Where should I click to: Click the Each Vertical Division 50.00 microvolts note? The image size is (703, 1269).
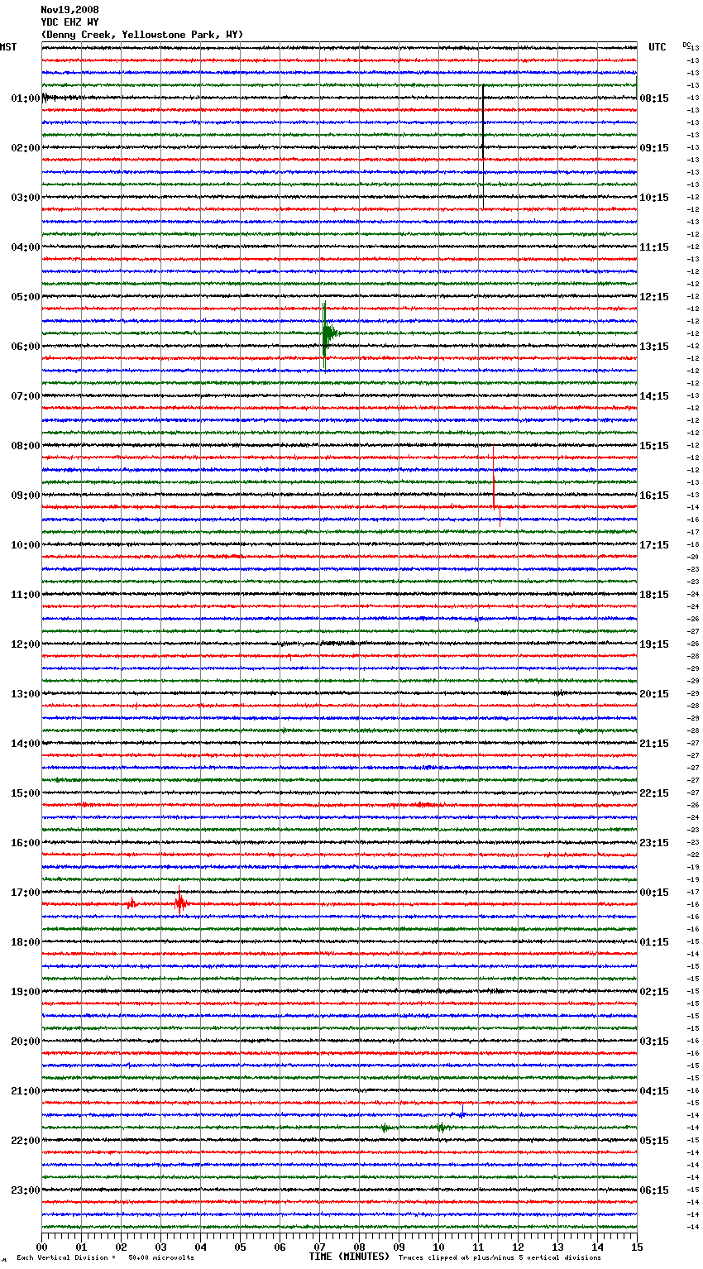pos(105,1258)
